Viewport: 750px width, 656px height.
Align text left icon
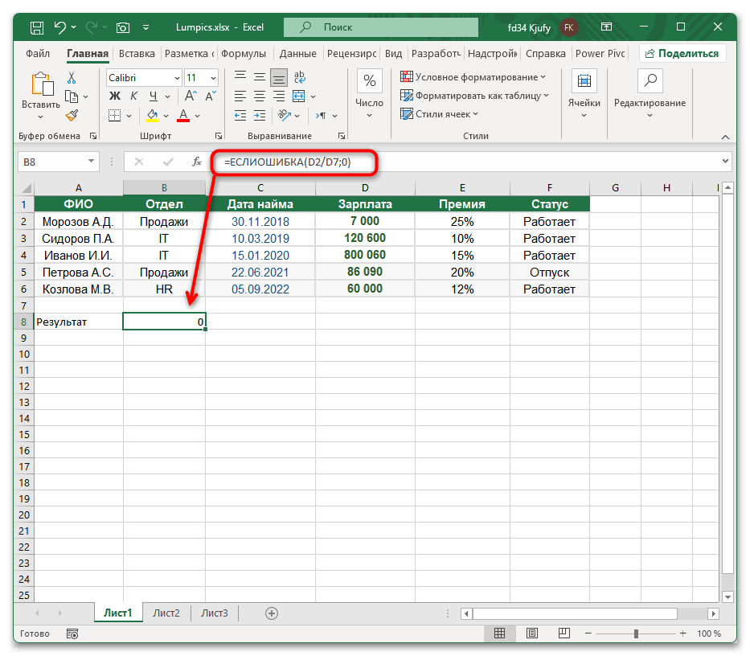pyautogui.click(x=240, y=96)
